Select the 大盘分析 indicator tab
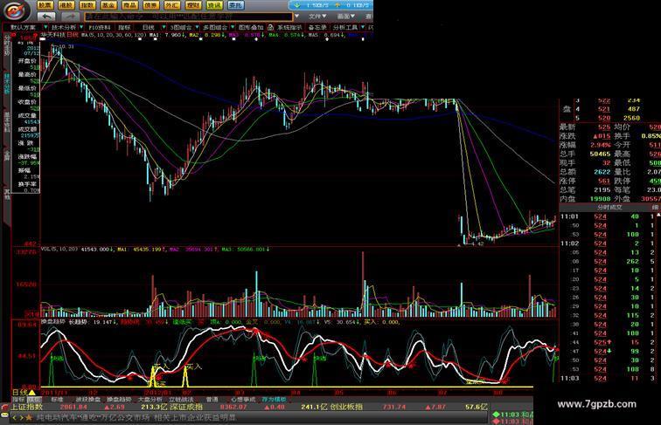661x425 pixels. pyautogui.click(x=150, y=400)
